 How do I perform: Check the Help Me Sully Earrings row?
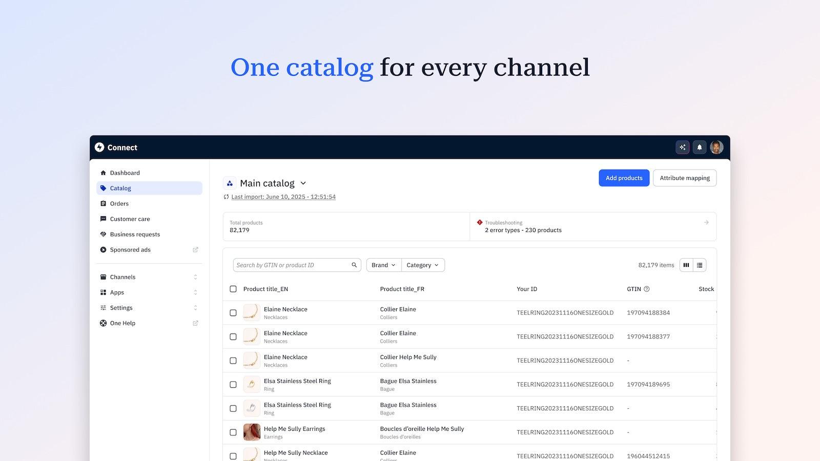(x=233, y=432)
